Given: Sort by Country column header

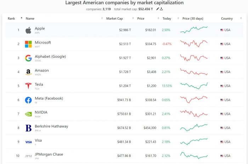Looking at the screenshot, I should 227,18.
